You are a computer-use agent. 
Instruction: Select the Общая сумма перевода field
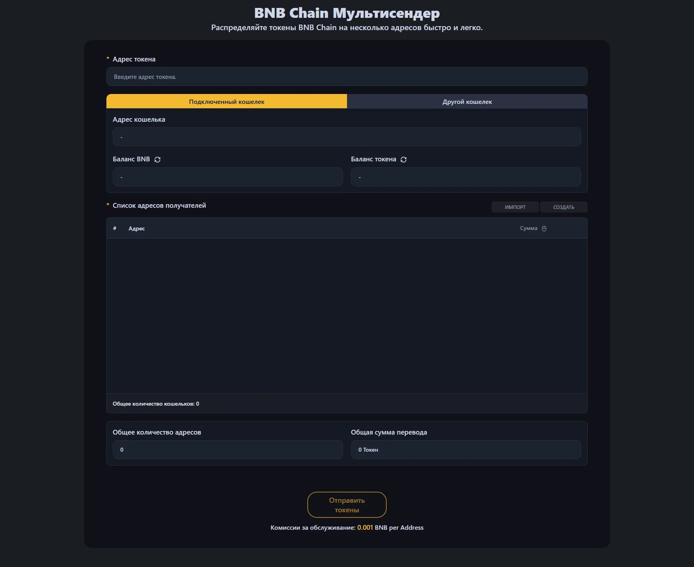[x=466, y=450]
